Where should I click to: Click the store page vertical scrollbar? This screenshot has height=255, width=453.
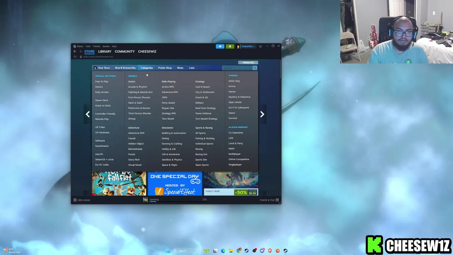(280, 69)
